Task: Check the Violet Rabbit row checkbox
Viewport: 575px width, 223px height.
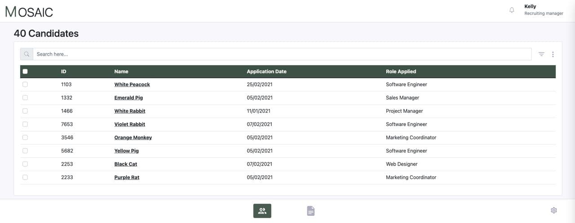Action: pyautogui.click(x=25, y=124)
